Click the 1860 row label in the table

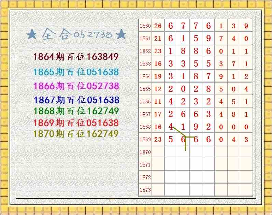[x=145, y=26]
